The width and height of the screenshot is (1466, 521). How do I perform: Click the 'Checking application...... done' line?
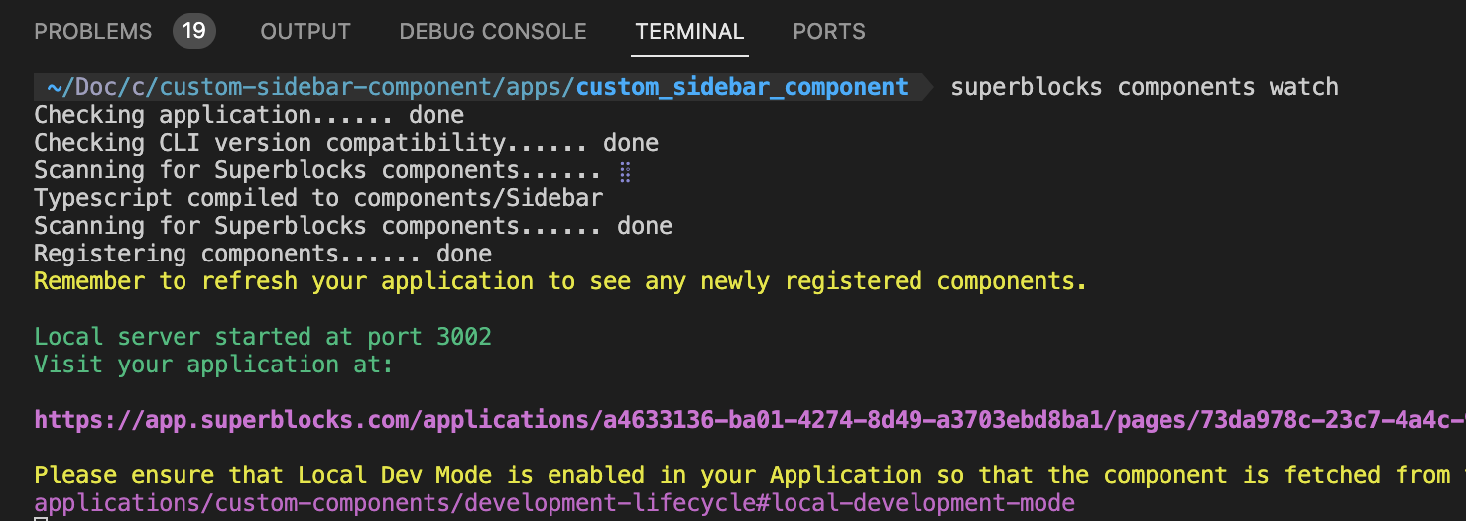tap(249, 115)
